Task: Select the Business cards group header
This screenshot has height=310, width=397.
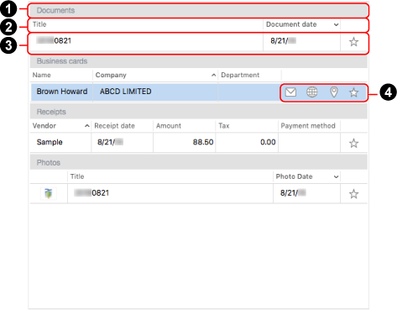Action: pyautogui.click(x=199, y=61)
